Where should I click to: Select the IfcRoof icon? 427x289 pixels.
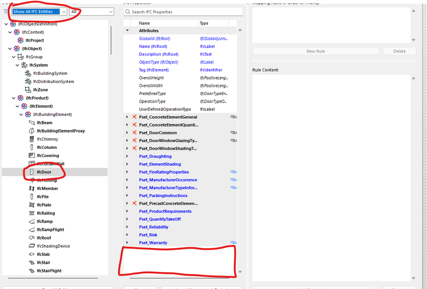[32, 238]
